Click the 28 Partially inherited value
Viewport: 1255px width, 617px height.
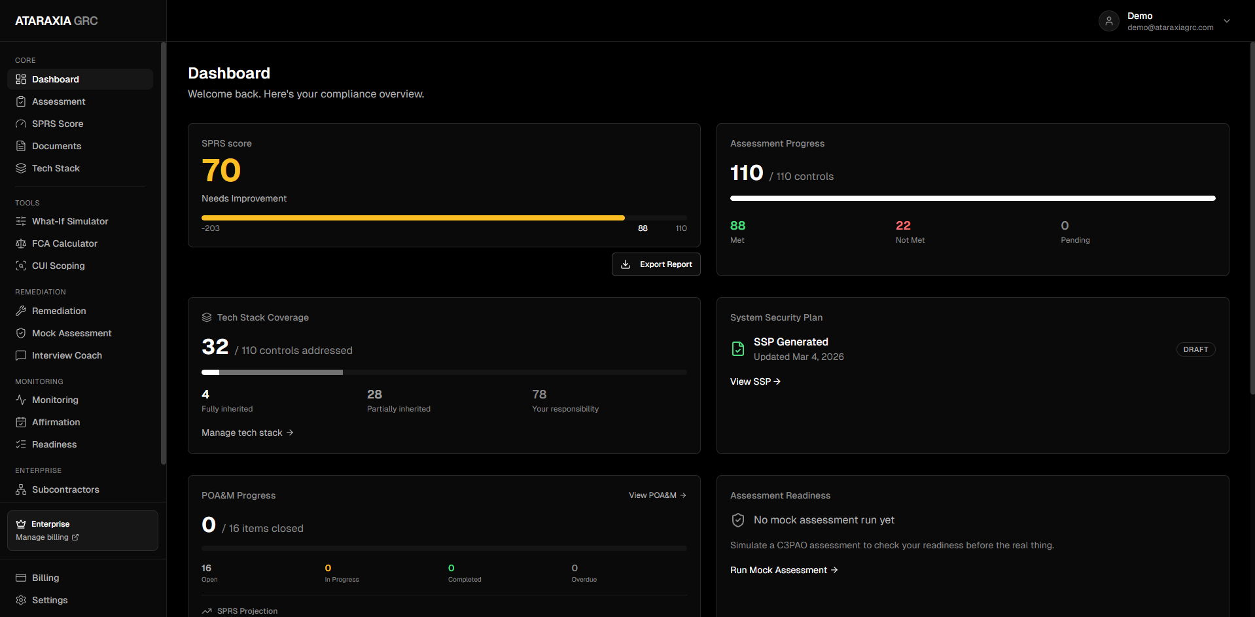coord(374,395)
